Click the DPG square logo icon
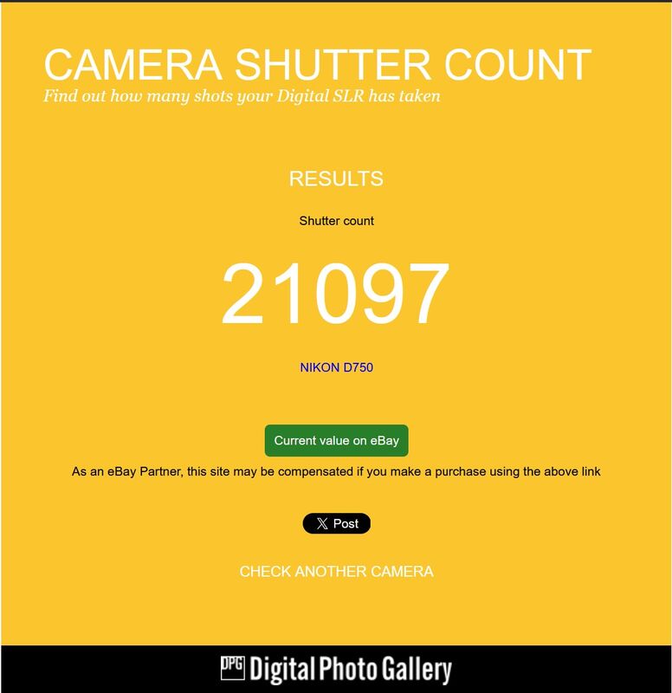The height and width of the screenshot is (693, 672). (232, 668)
